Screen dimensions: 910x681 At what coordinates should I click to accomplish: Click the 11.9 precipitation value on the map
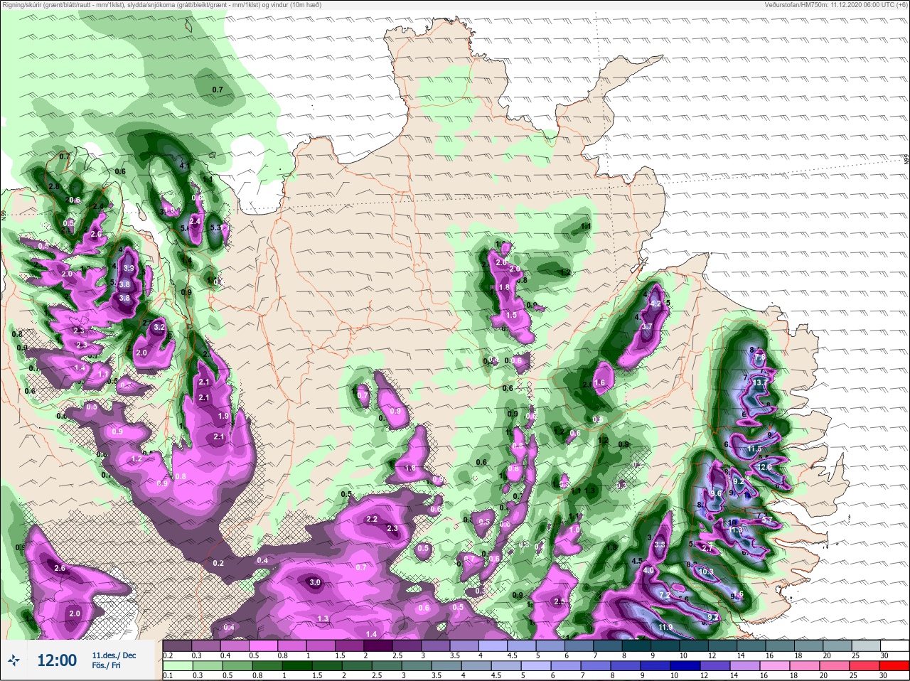(x=665, y=627)
